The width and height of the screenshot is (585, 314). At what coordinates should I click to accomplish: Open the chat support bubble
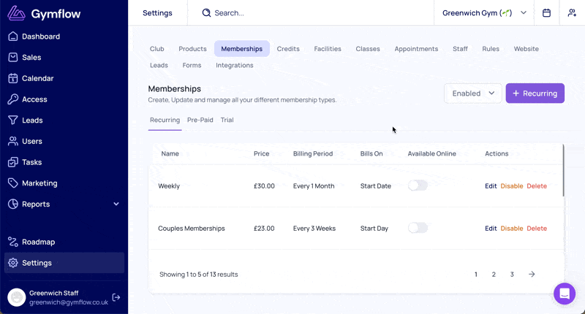pyautogui.click(x=565, y=294)
